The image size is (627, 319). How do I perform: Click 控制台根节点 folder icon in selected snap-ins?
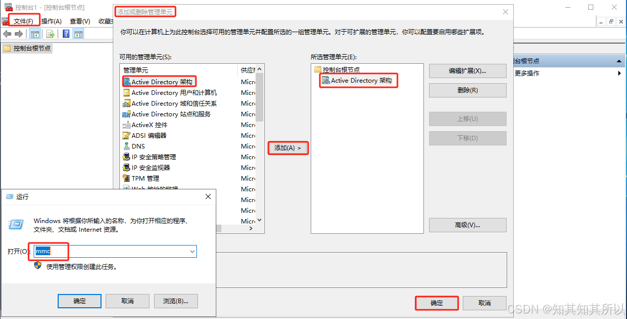point(317,69)
